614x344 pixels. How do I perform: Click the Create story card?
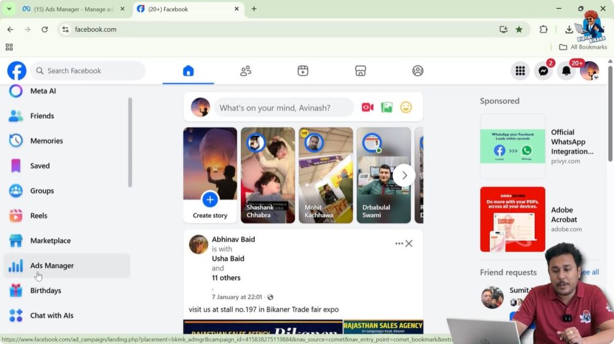(210, 176)
